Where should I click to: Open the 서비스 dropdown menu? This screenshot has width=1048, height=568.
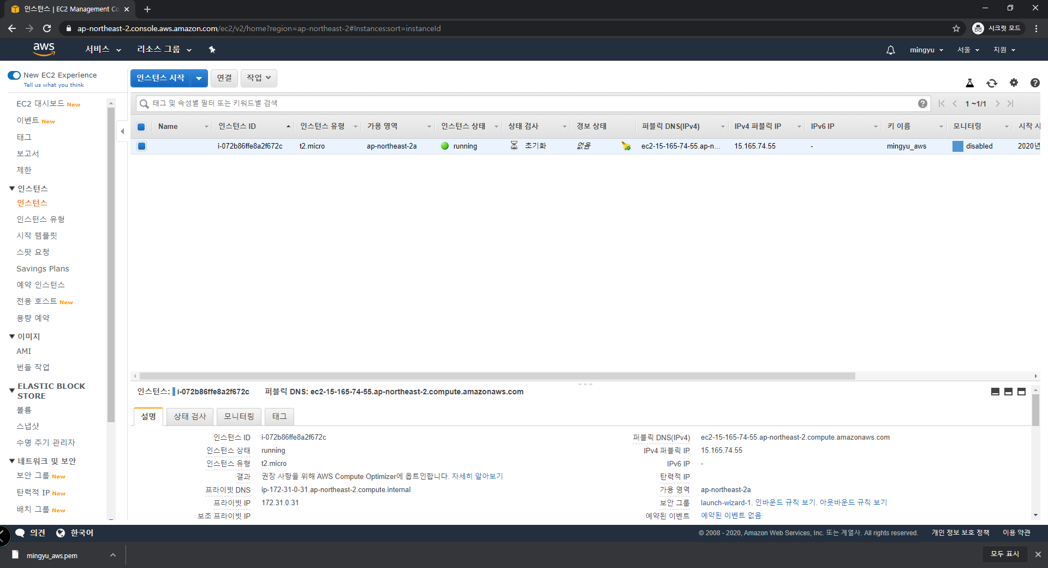coord(103,50)
